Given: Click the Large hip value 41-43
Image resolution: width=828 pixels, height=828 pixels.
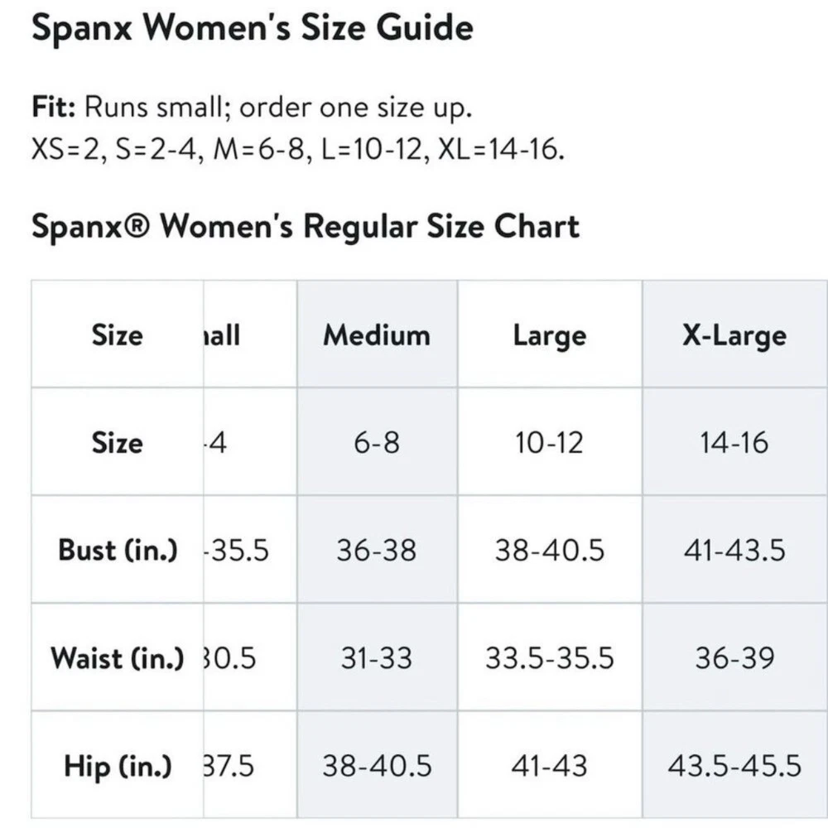Looking at the screenshot, I should click(549, 766).
